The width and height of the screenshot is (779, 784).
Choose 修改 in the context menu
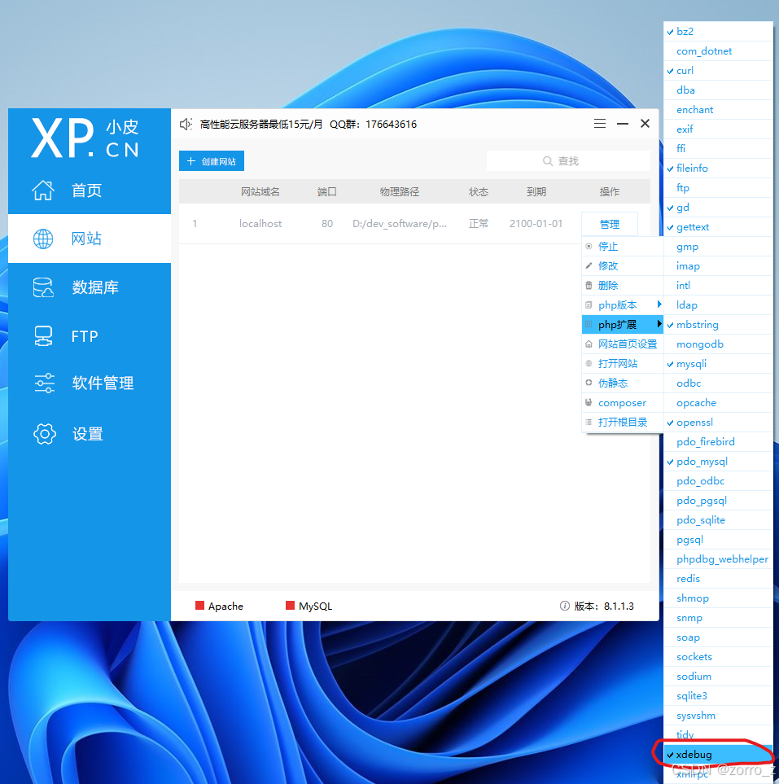coord(623,265)
